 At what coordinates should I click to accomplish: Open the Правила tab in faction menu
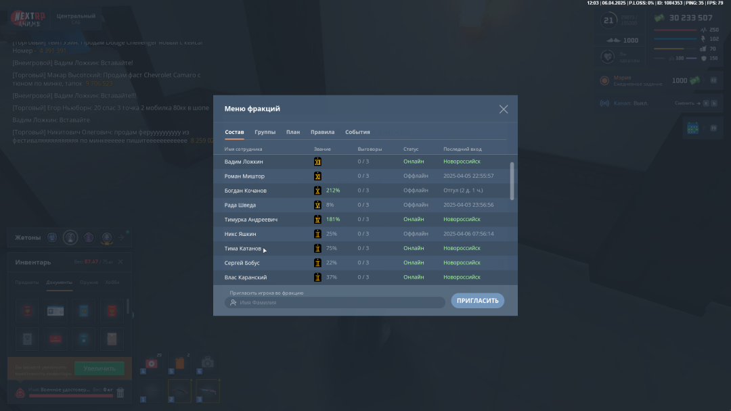click(x=322, y=132)
